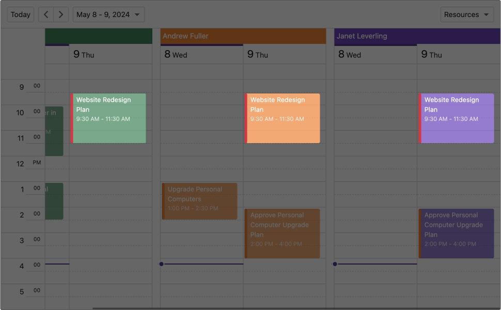Click the green resource header above 9 Thu
The image size is (501, 310).
tap(98, 36)
